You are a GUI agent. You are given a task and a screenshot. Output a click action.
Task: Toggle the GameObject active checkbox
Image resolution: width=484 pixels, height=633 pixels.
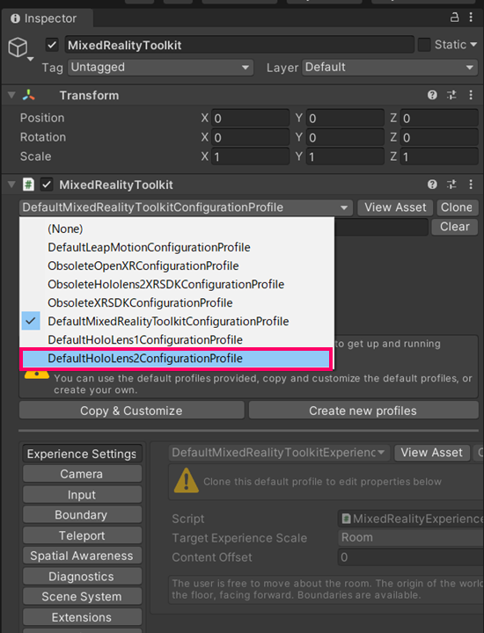pyautogui.click(x=52, y=45)
